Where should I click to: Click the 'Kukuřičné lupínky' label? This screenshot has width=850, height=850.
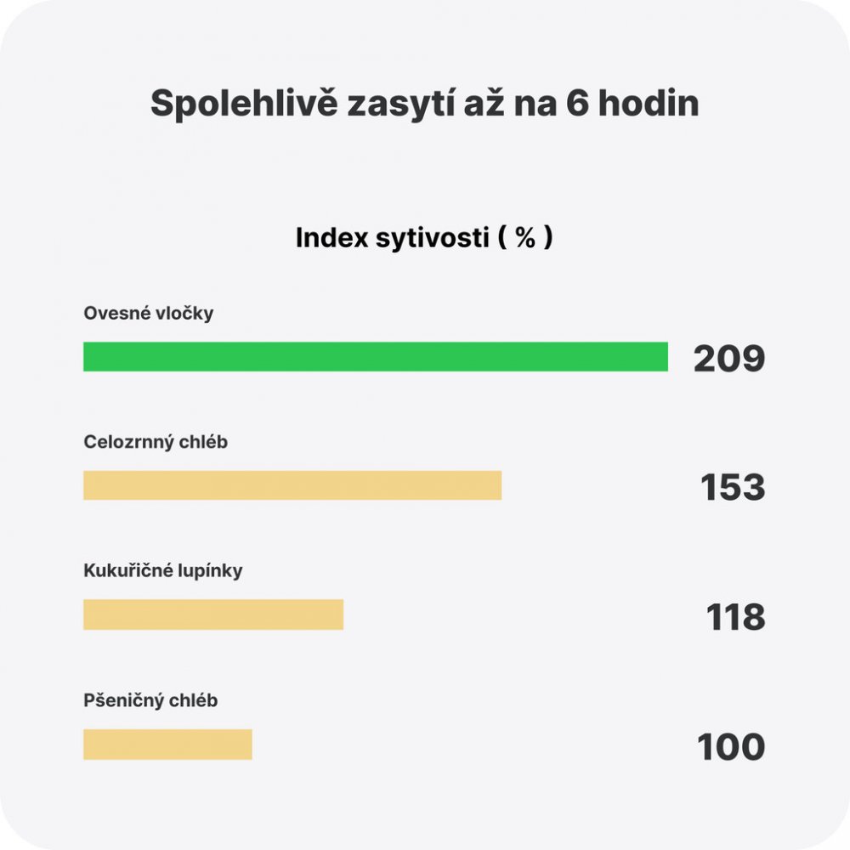(163, 571)
